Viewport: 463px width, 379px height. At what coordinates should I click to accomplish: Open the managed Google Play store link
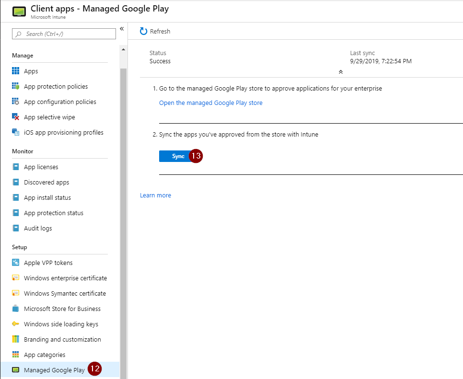click(x=210, y=103)
